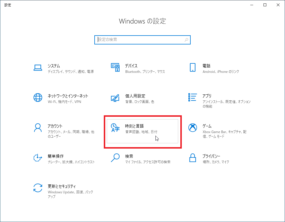Open the システム heading link

tap(54, 66)
